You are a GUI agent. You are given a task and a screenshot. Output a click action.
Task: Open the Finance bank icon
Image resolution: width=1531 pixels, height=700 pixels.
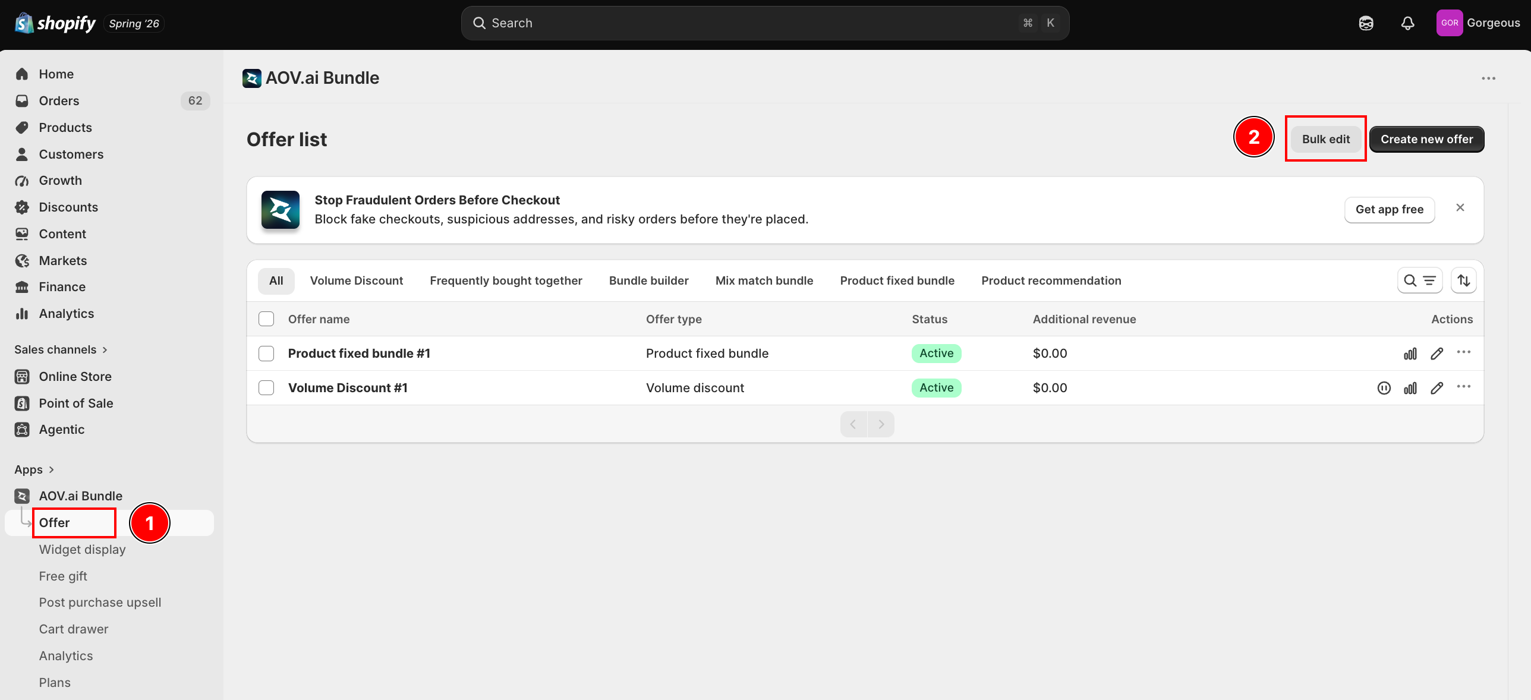22,287
